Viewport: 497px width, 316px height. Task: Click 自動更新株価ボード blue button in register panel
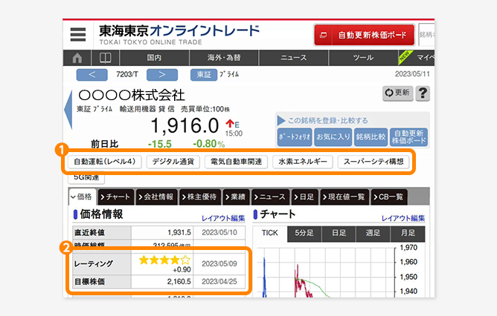408,137
